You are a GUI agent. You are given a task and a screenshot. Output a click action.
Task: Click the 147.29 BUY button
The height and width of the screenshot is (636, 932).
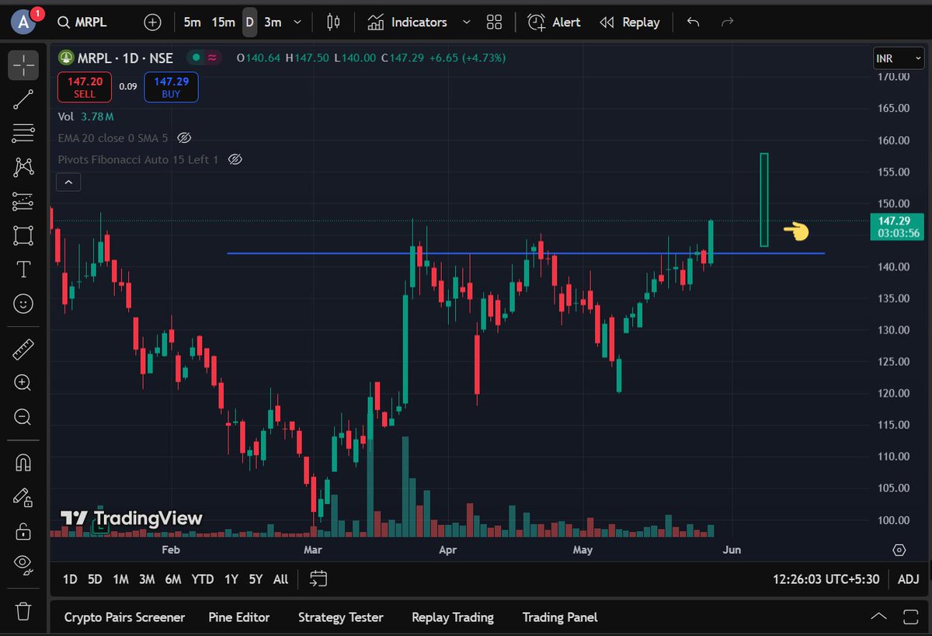pyautogui.click(x=171, y=87)
